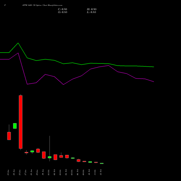Select the green candle above 22 Jan
The width and height of the screenshot is (181, 181).
click(x=15, y=126)
